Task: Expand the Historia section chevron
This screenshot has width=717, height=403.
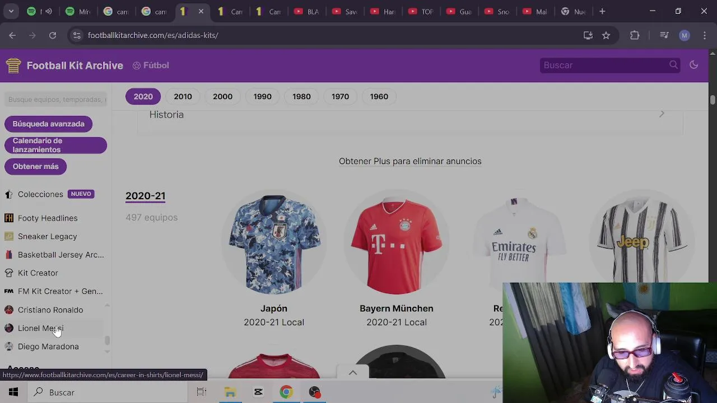Action: tap(662, 114)
